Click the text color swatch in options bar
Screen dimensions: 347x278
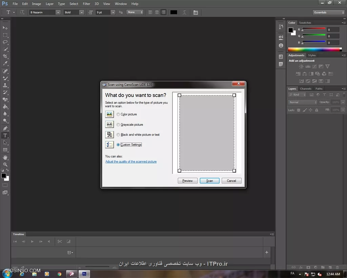(173, 13)
